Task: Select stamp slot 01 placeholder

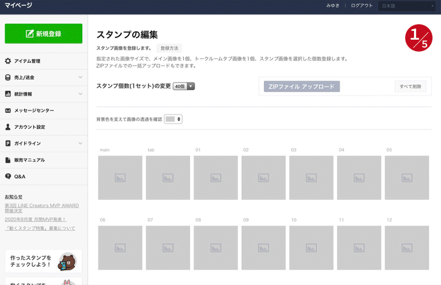Action: (216, 178)
